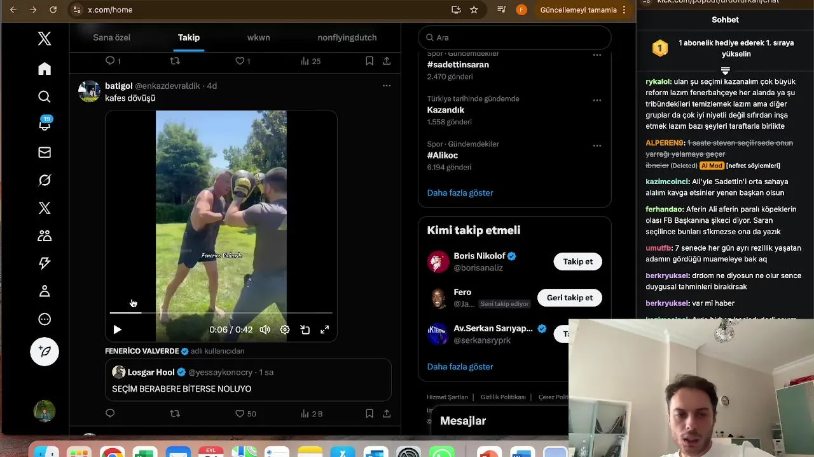Bookmark this page with Chrome star

[x=474, y=10]
